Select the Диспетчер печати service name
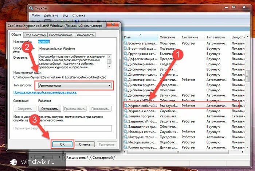The height and width of the screenshot is (171, 255). [142, 69]
